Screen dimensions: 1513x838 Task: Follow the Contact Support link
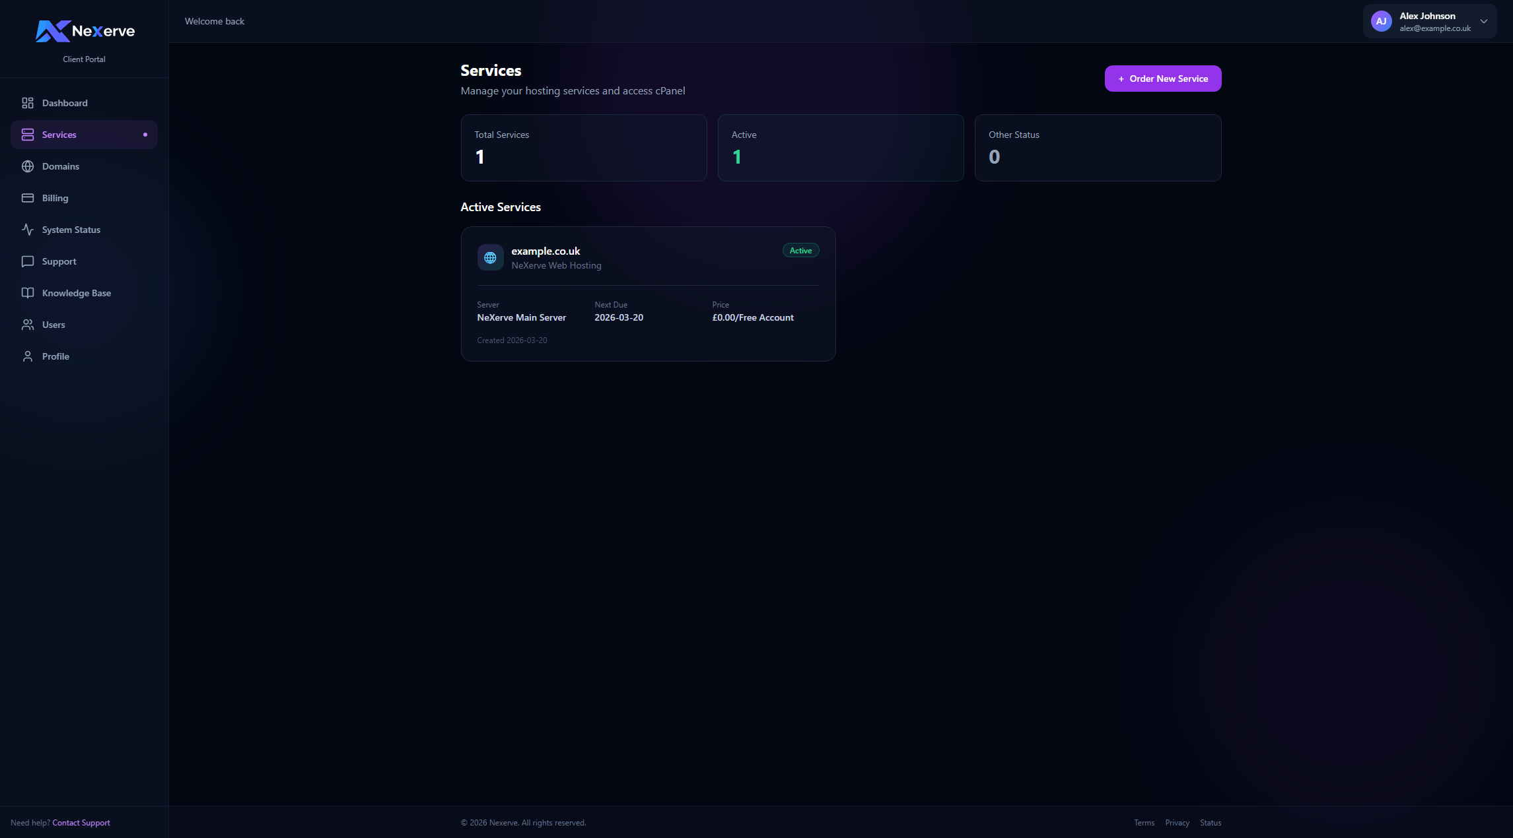click(x=81, y=823)
